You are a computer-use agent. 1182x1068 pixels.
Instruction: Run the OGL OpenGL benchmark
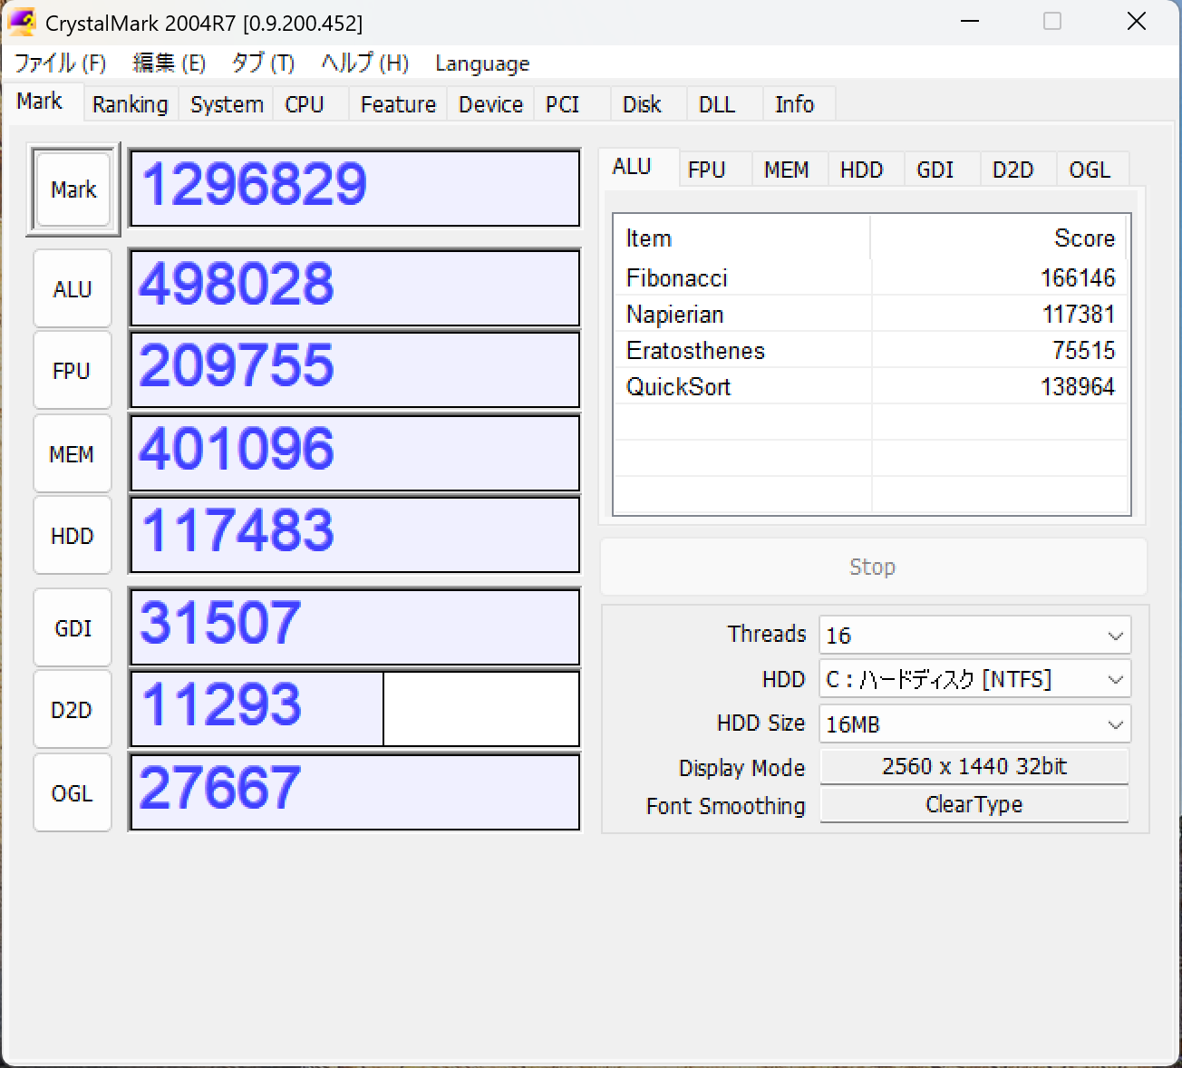click(x=73, y=793)
